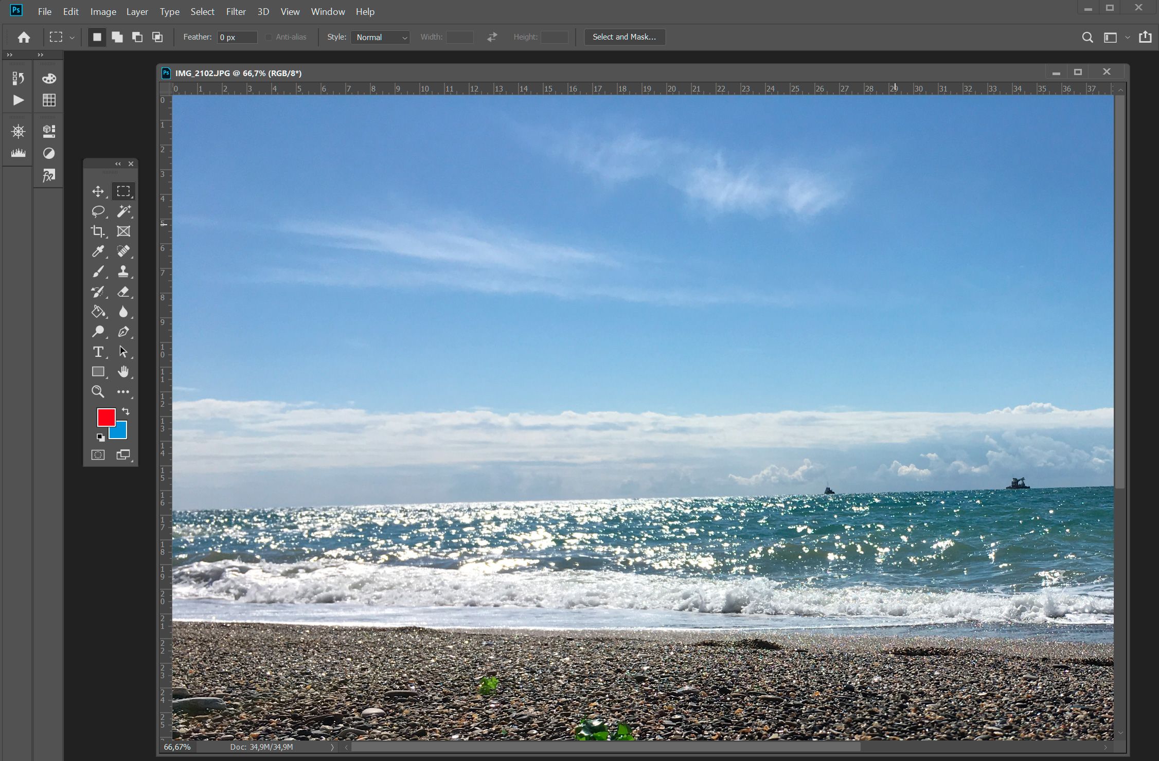Screen dimensions: 1159x761
Task: Toggle Quick Mask Mode button
Action: [x=99, y=455]
